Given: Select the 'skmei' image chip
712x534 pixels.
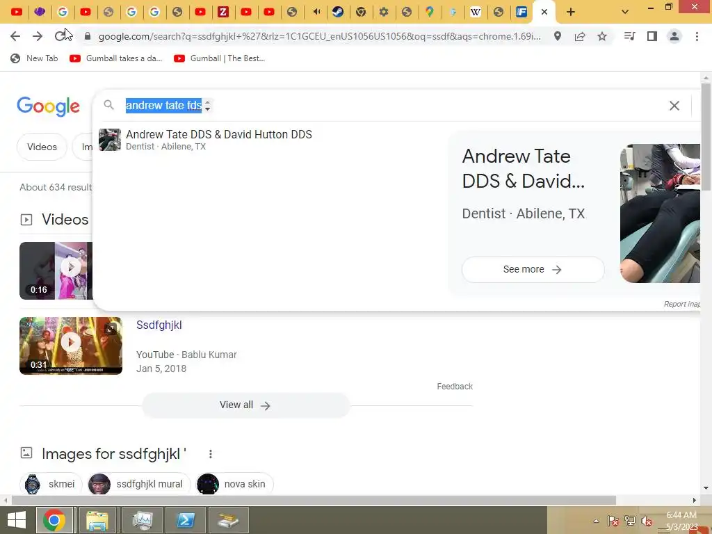Looking at the screenshot, I should pos(51,484).
